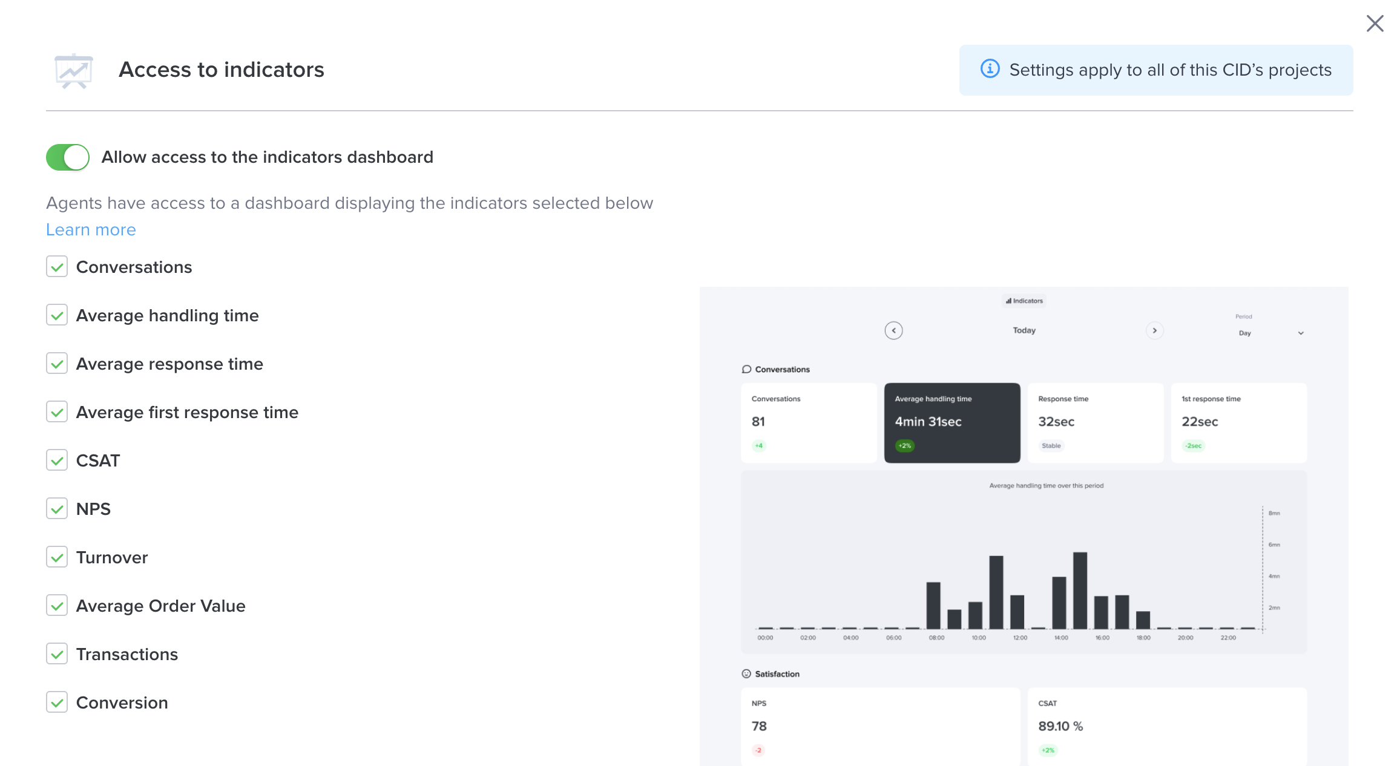Click the Satisfaction section heading text

[777, 674]
